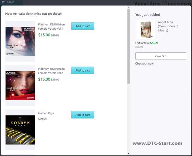Add Platinum R&B/Urban Female Vocals Vol.2 to cart
The width and height of the screenshot is (192, 156).
point(83,70)
